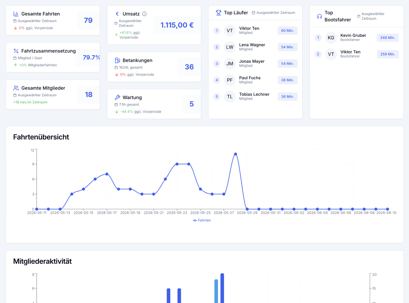Click the percent icon beside Fahrtzusammensetzung
The height and width of the screenshot is (303, 409).
[16, 51]
